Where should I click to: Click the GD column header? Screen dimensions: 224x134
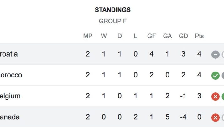[x=183, y=36]
